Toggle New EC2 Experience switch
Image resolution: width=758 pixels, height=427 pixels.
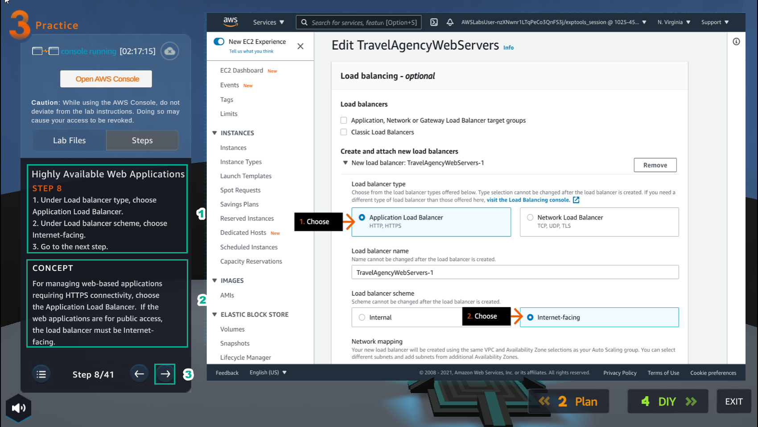(x=219, y=41)
